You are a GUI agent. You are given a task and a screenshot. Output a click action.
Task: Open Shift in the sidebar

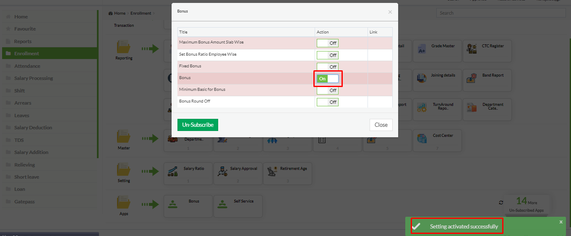[50, 91]
